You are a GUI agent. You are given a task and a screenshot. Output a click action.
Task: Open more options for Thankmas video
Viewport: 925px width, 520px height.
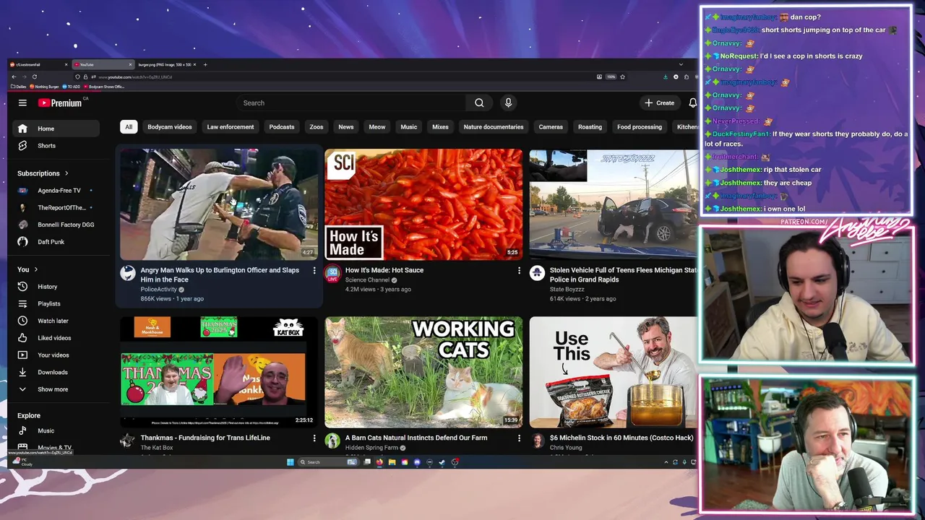(314, 438)
